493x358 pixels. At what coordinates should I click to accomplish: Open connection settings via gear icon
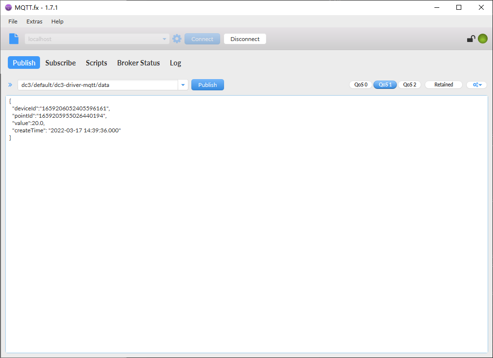(x=177, y=39)
